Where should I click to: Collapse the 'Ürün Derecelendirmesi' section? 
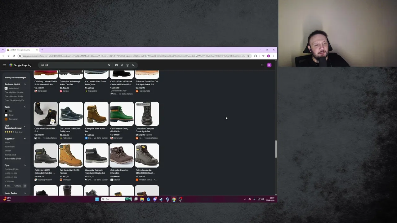point(25,127)
